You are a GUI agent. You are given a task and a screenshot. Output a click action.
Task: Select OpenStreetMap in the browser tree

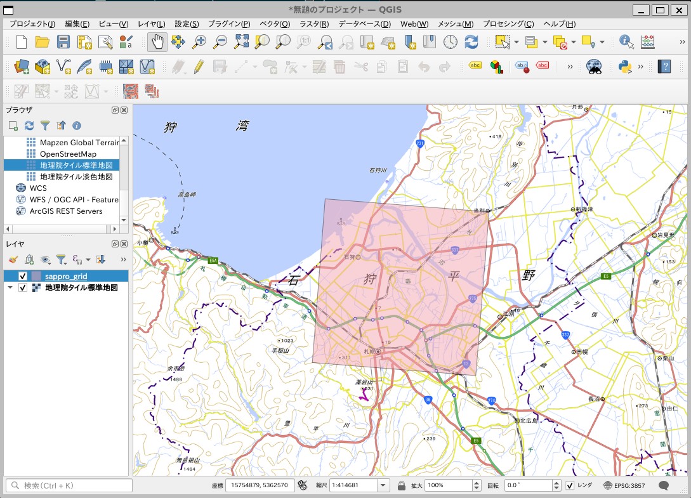[68, 154]
